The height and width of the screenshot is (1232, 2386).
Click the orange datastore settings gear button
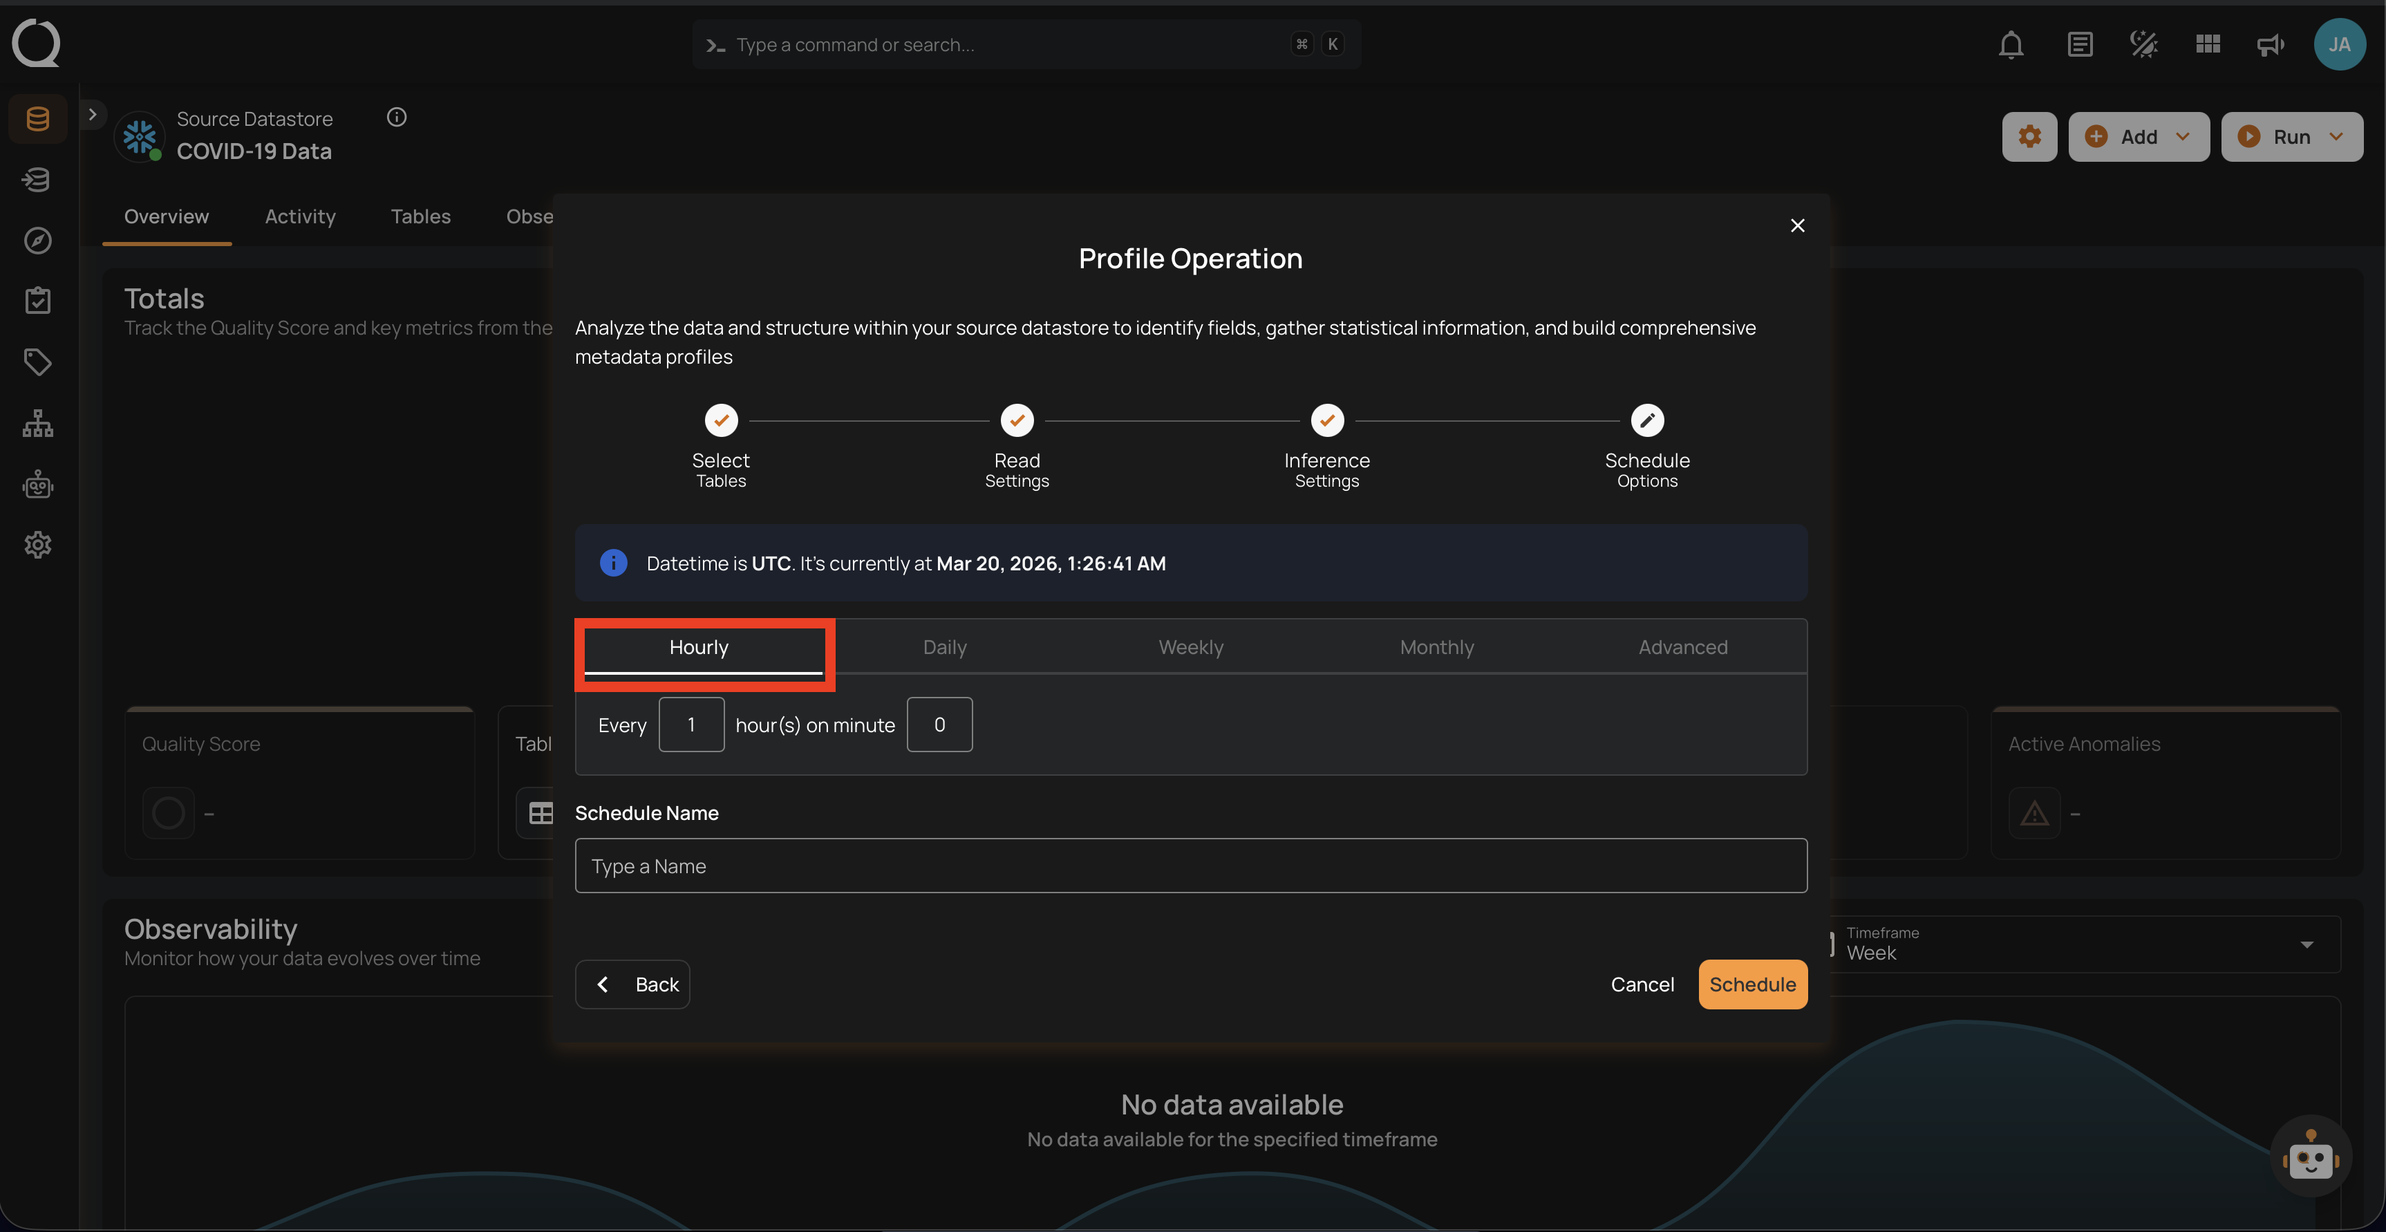click(x=2029, y=137)
